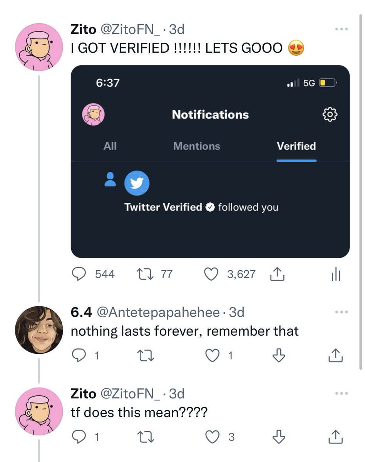Viewport: 365px width, 462px height.
Task: Share Zito's main tweet
Action: [x=278, y=274]
